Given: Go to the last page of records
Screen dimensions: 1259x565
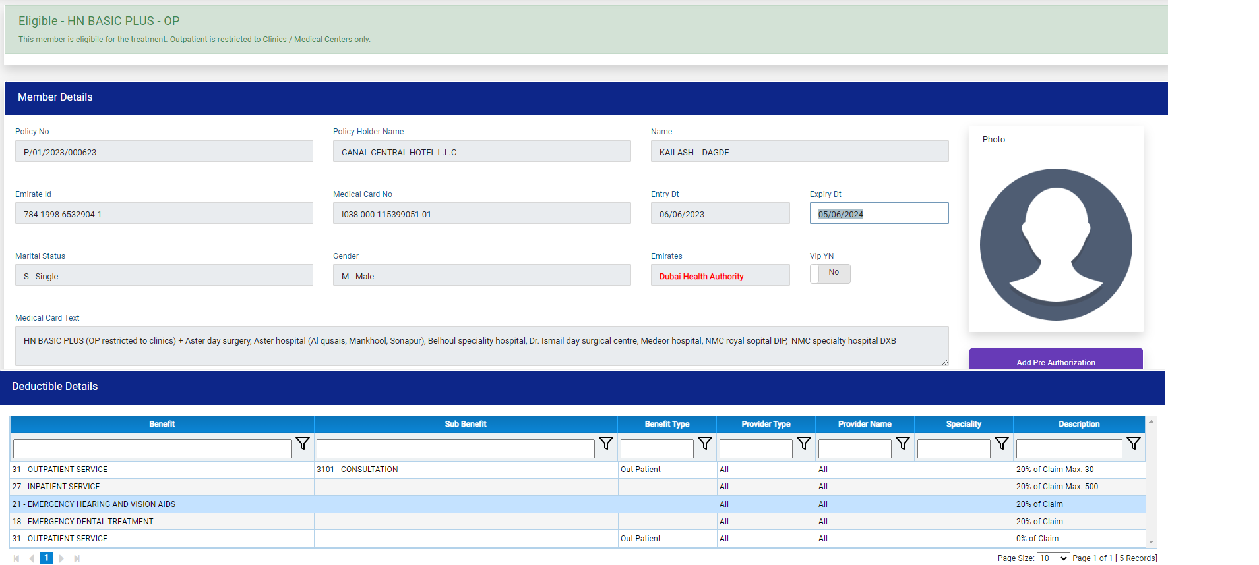Looking at the screenshot, I should click(x=77, y=558).
